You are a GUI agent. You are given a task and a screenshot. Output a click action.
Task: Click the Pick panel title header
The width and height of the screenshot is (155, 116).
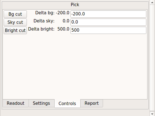[75, 5]
